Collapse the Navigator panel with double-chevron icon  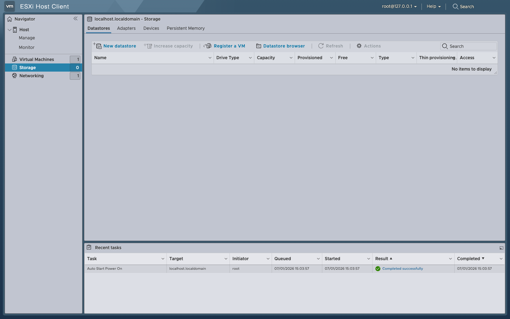click(x=75, y=18)
